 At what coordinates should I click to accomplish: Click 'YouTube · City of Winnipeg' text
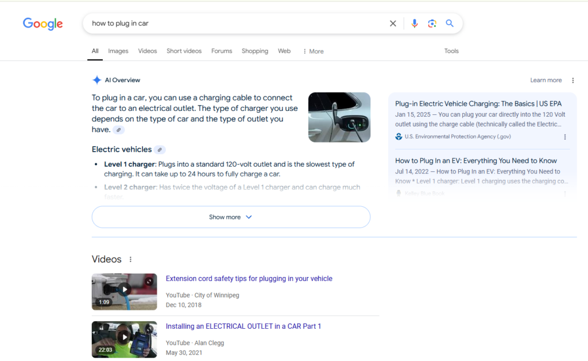(x=203, y=295)
